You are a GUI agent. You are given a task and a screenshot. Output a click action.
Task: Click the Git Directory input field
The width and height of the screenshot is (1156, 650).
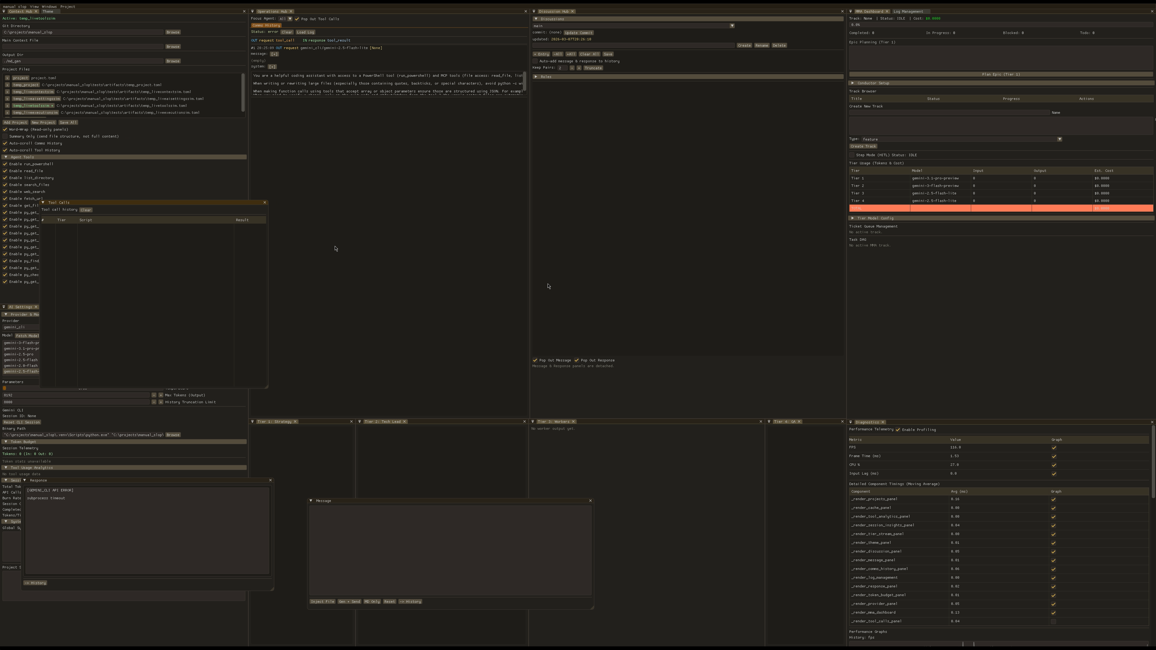[83, 32]
